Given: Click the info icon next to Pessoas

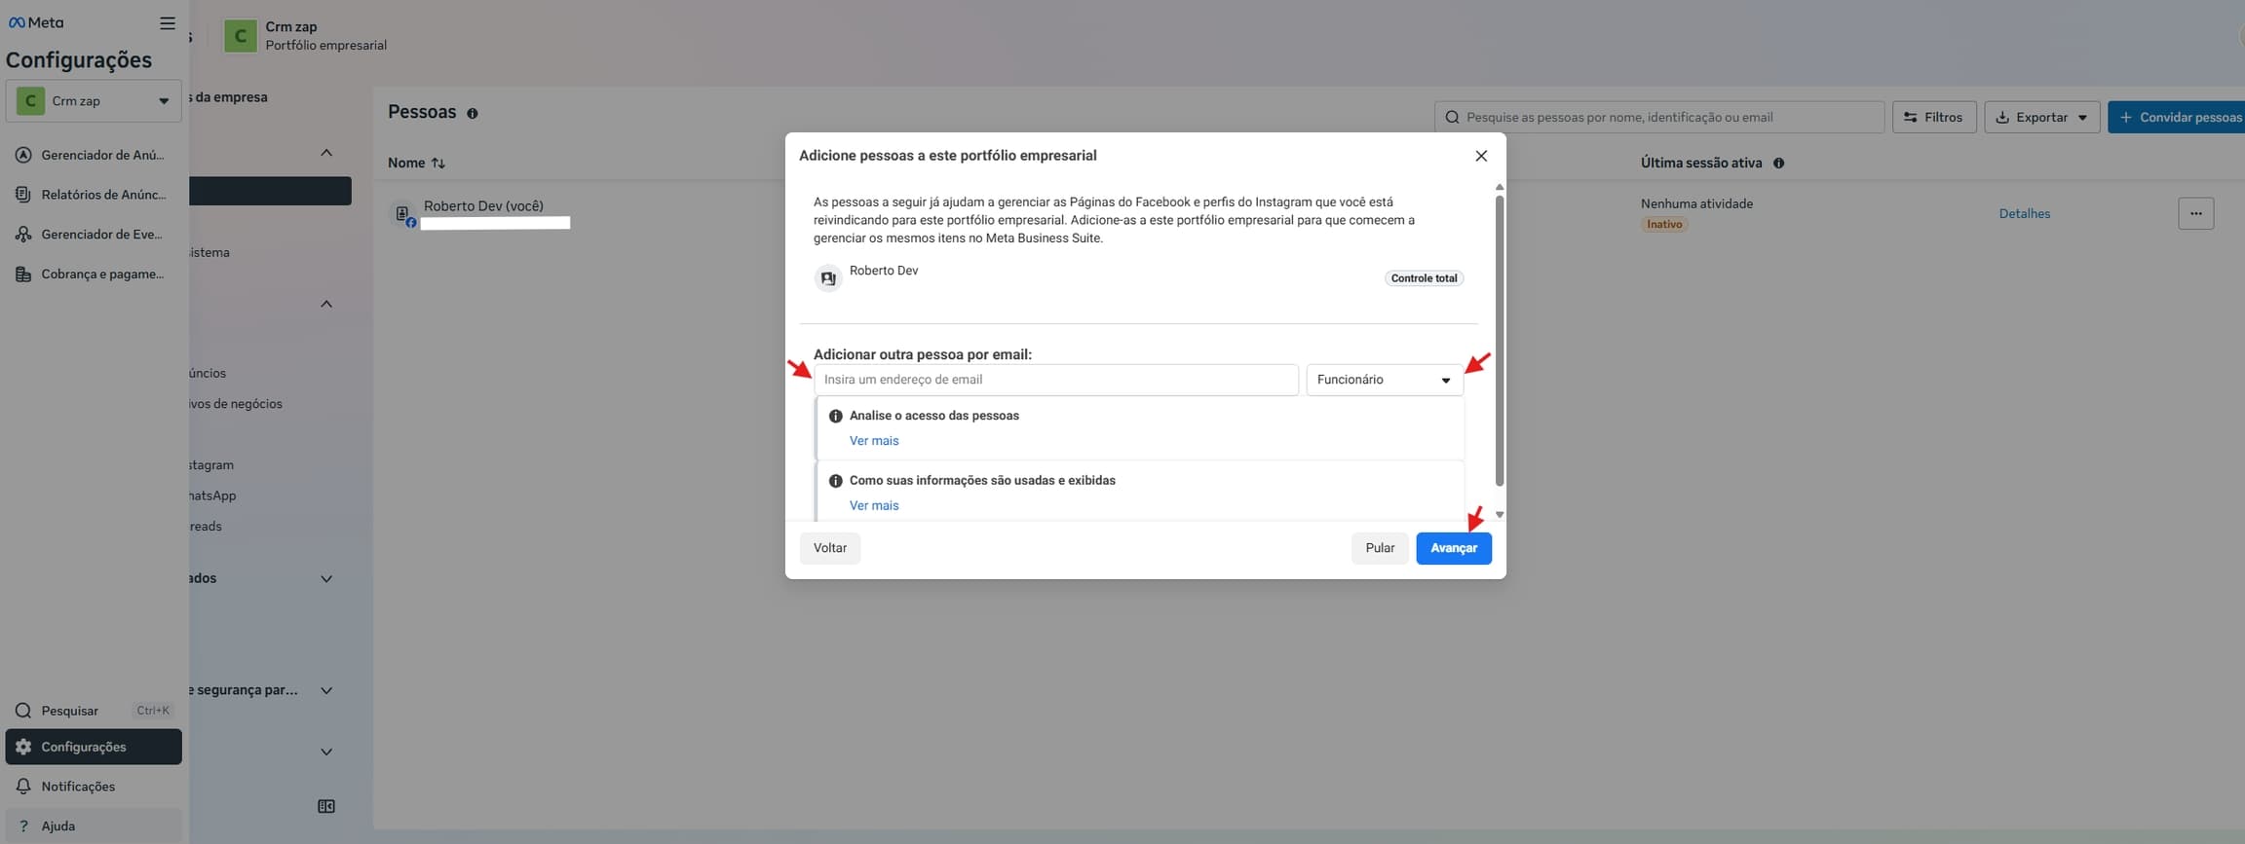Looking at the screenshot, I should click(x=473, y=113).
